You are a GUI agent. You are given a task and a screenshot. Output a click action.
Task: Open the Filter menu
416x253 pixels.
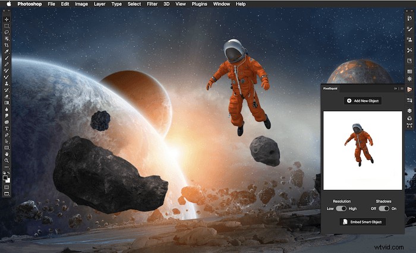click(x=152, y=4)
